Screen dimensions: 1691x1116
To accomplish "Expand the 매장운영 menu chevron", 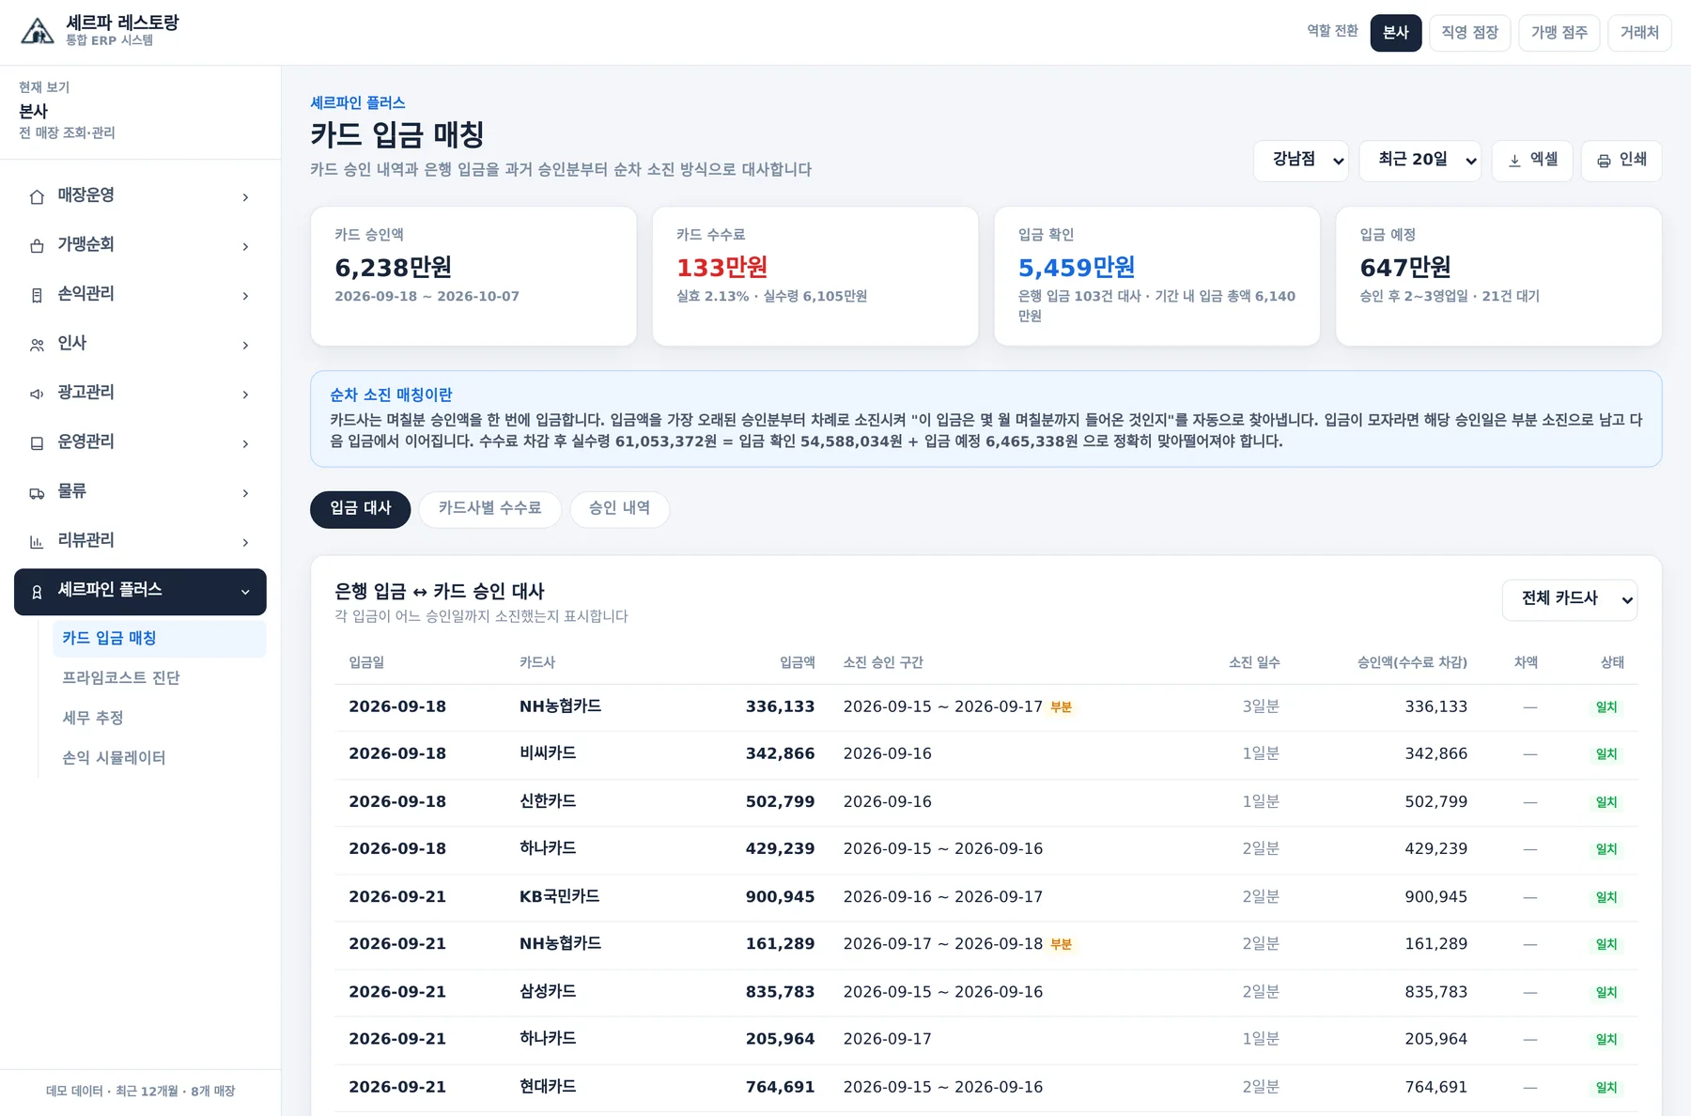I will [x=245, y=197].
